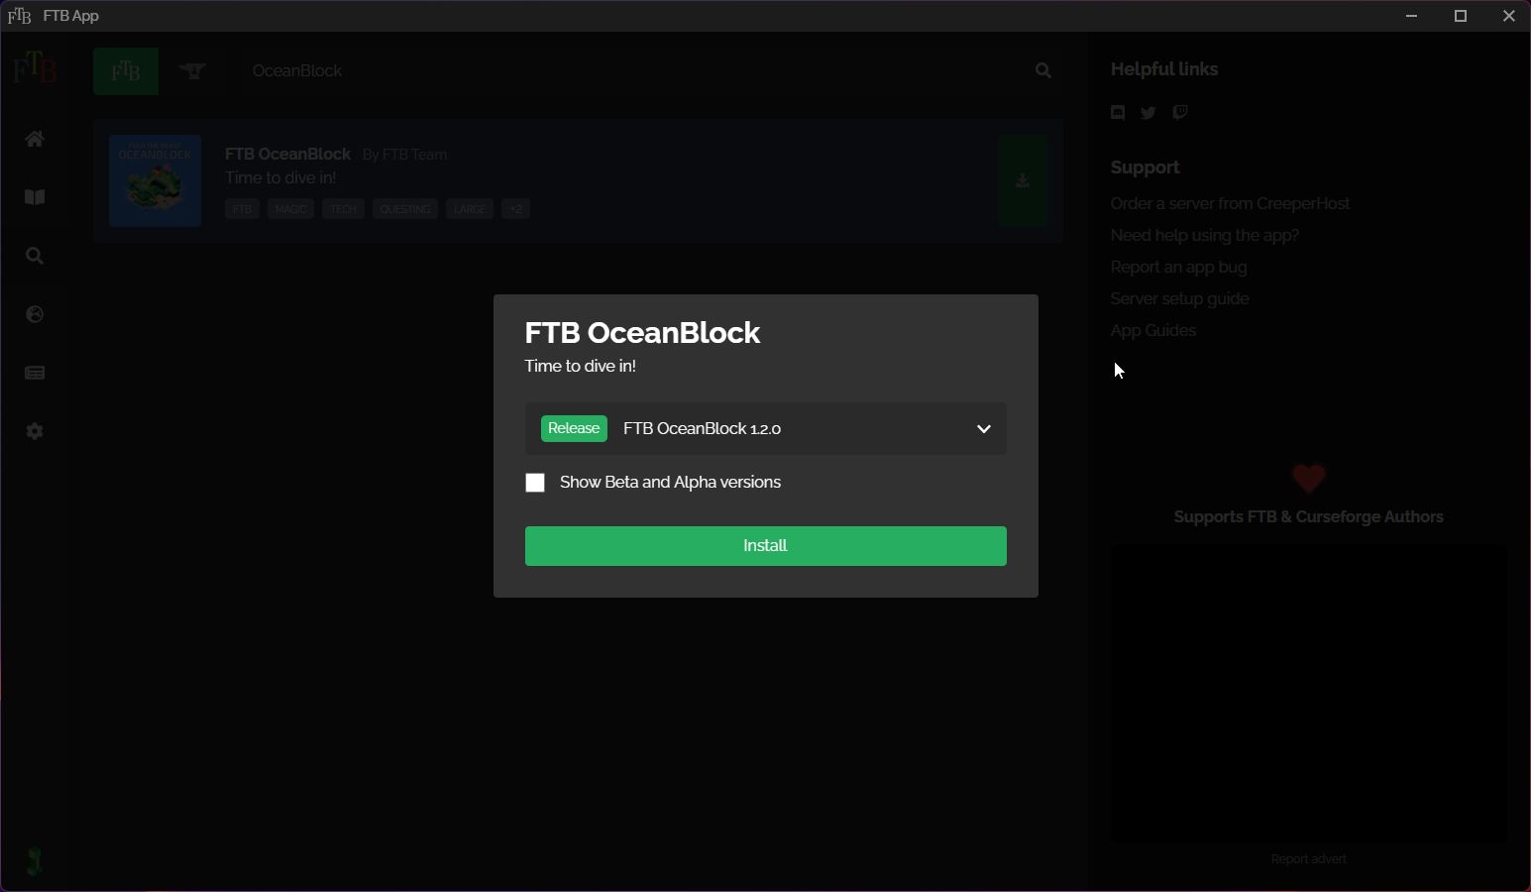Viewport: 1531px width, 892px height.
Task: Open the Home page icon
Action: coord(35,139)
